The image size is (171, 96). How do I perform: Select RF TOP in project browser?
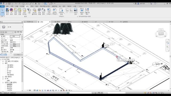[x=9, y=71]
